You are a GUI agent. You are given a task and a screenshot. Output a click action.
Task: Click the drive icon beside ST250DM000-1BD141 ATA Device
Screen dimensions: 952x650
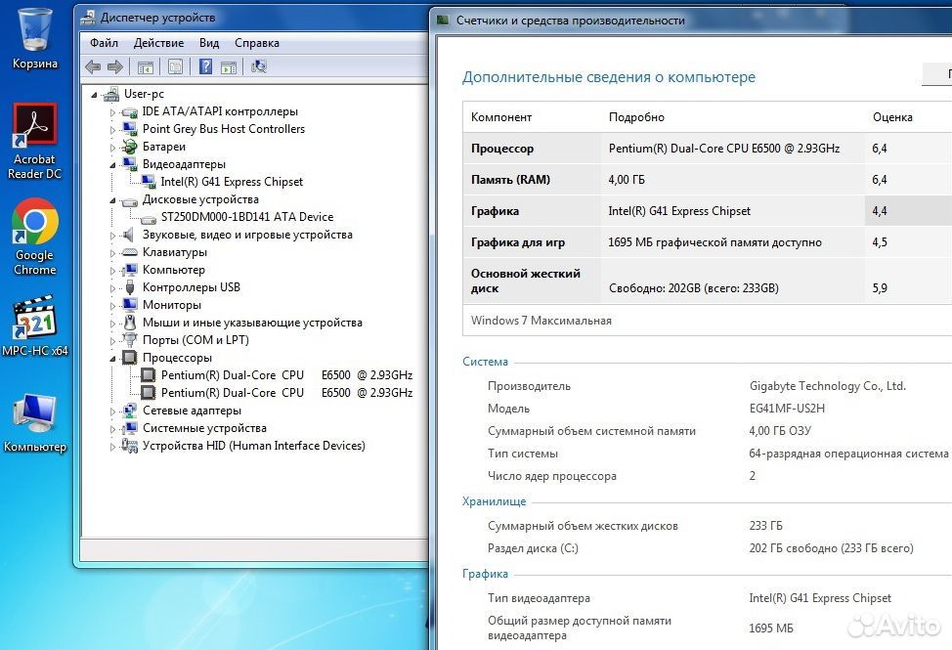coord(149,218)
